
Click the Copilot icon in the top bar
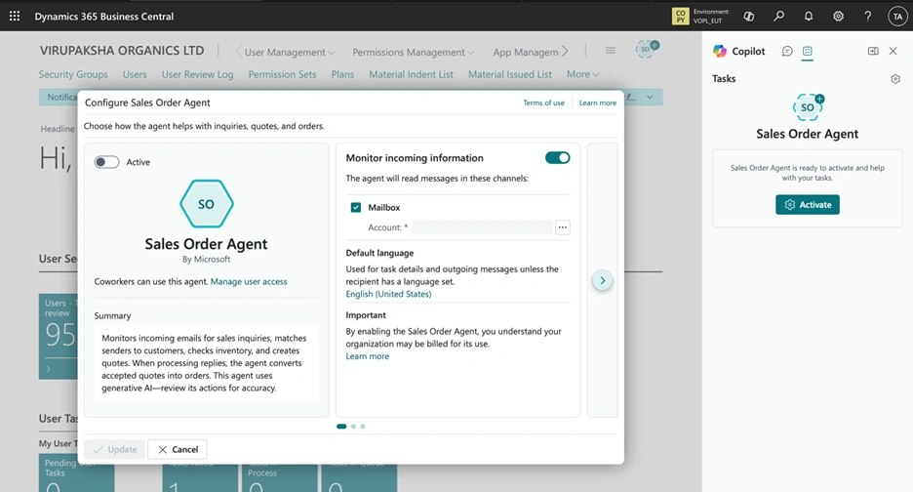tap(749, 17)
